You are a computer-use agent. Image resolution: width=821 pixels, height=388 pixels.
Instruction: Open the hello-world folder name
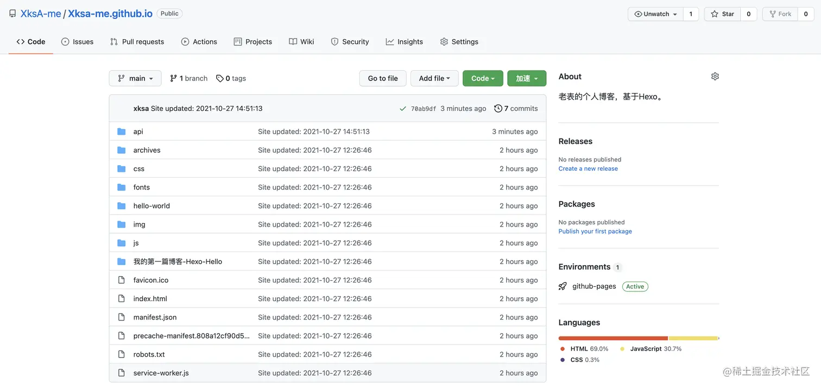tap(151, 205)
